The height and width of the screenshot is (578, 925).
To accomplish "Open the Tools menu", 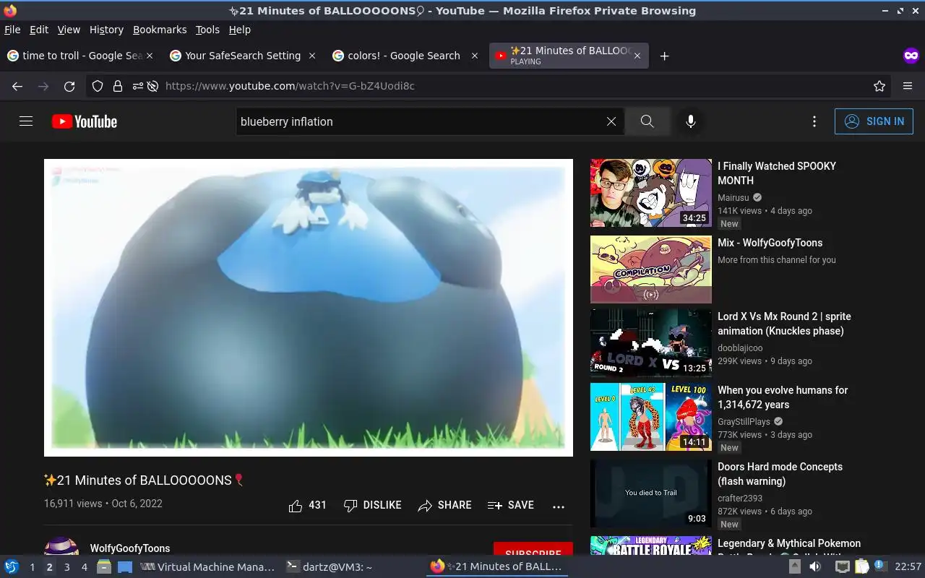I will (x=207, y=30).
